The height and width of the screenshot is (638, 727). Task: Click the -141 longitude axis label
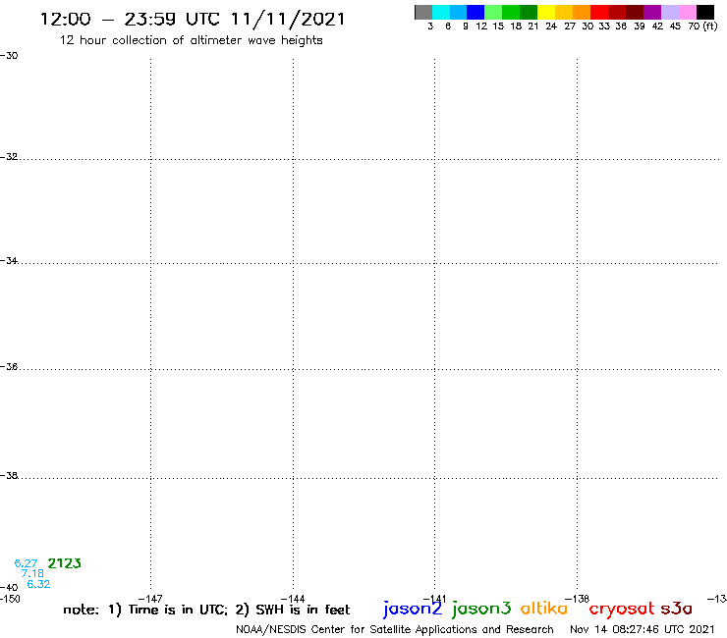[434, 599]
